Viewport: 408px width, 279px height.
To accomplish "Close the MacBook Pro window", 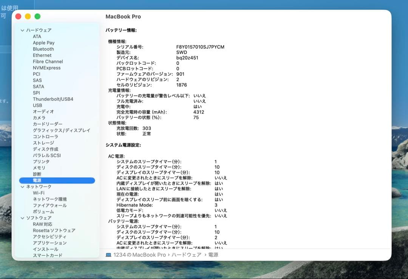I will tap(18, 16).
